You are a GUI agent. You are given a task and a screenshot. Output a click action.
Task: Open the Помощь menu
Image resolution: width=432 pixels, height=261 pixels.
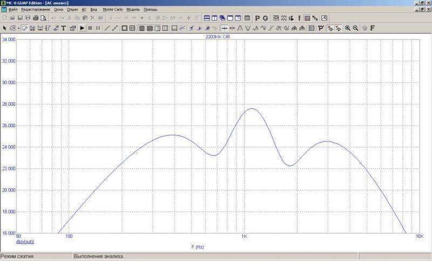(x=151, y=9)
